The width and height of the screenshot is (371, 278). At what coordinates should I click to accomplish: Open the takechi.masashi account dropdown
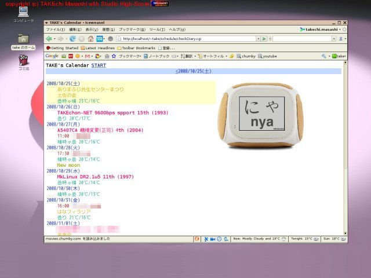coord(323,29)
